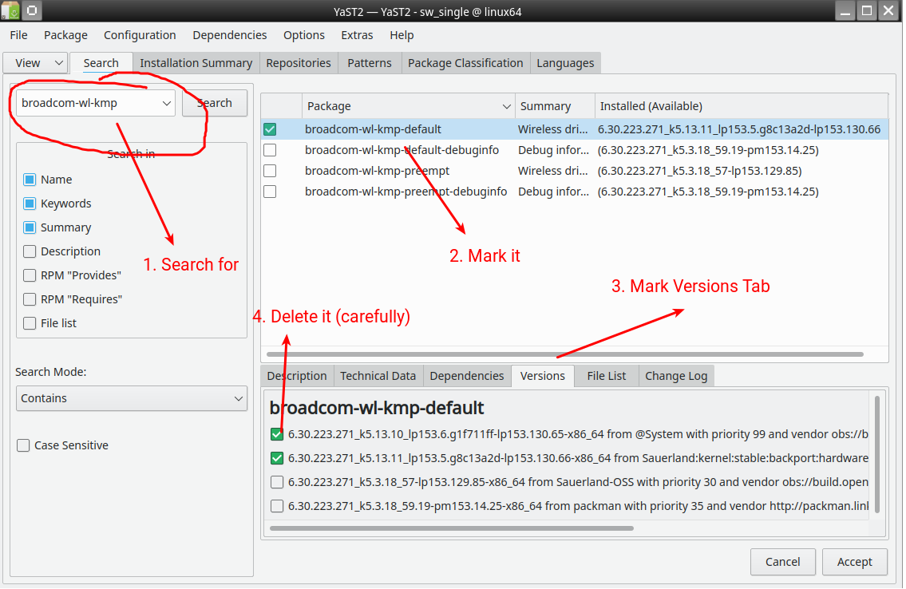906x589 pixels.
Task: Enable the RPM "Requires" checkbox
Action: click(x=30, y=300)
